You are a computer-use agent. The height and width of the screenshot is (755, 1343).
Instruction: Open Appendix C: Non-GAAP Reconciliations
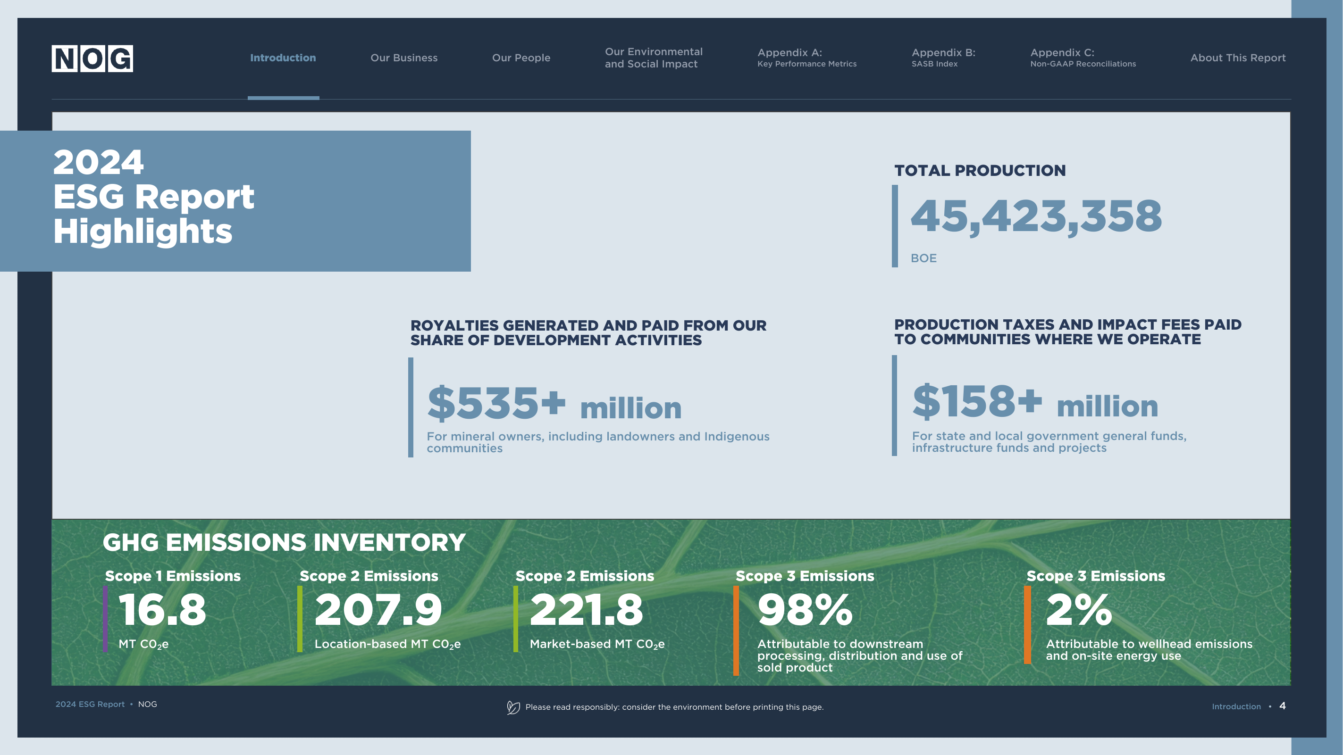pos(1083,58)
